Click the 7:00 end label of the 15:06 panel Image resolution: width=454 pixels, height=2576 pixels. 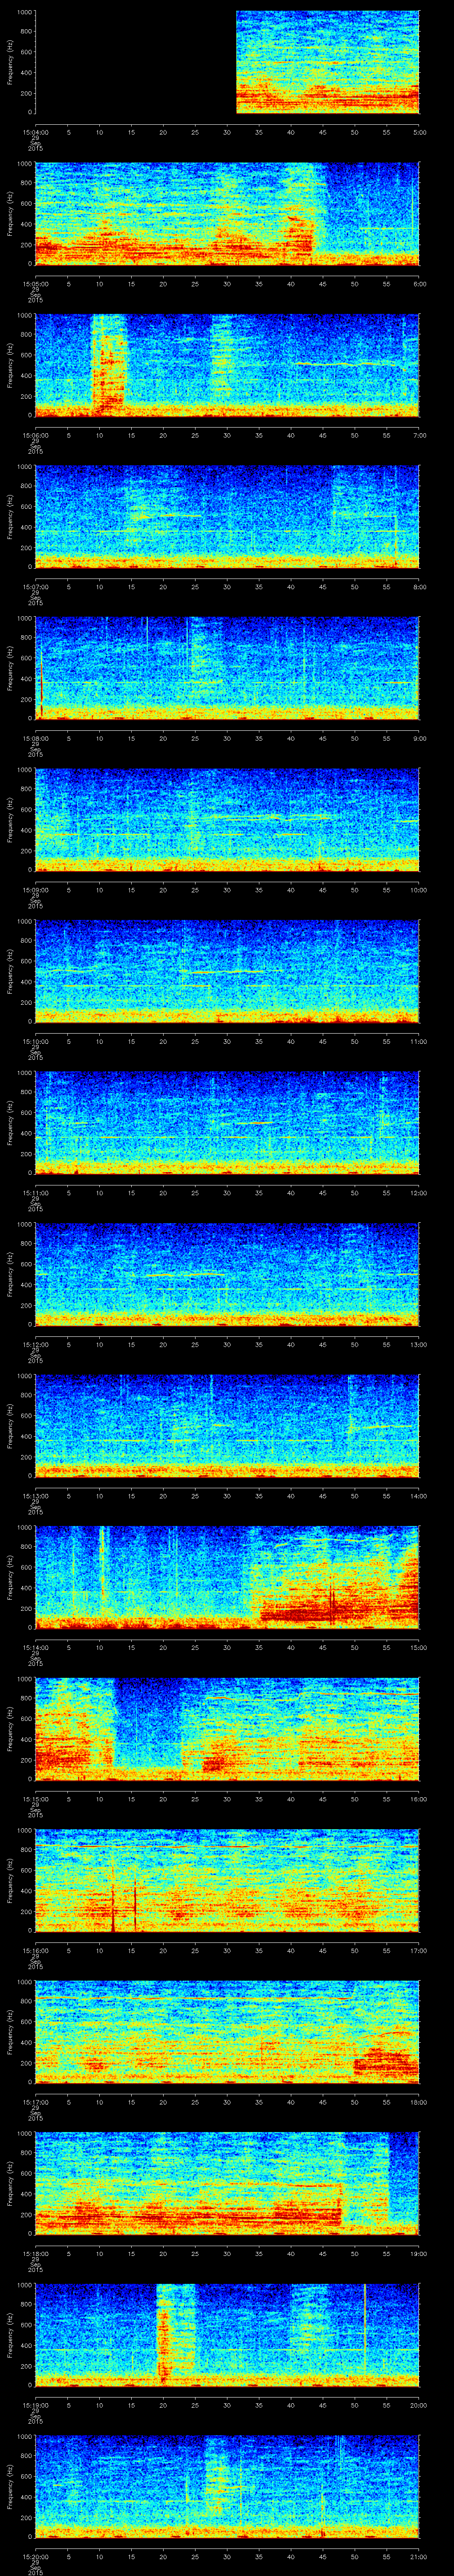click(419, 435)
